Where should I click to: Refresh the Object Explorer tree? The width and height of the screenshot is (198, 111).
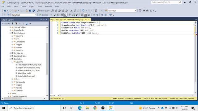coord(27,23)
